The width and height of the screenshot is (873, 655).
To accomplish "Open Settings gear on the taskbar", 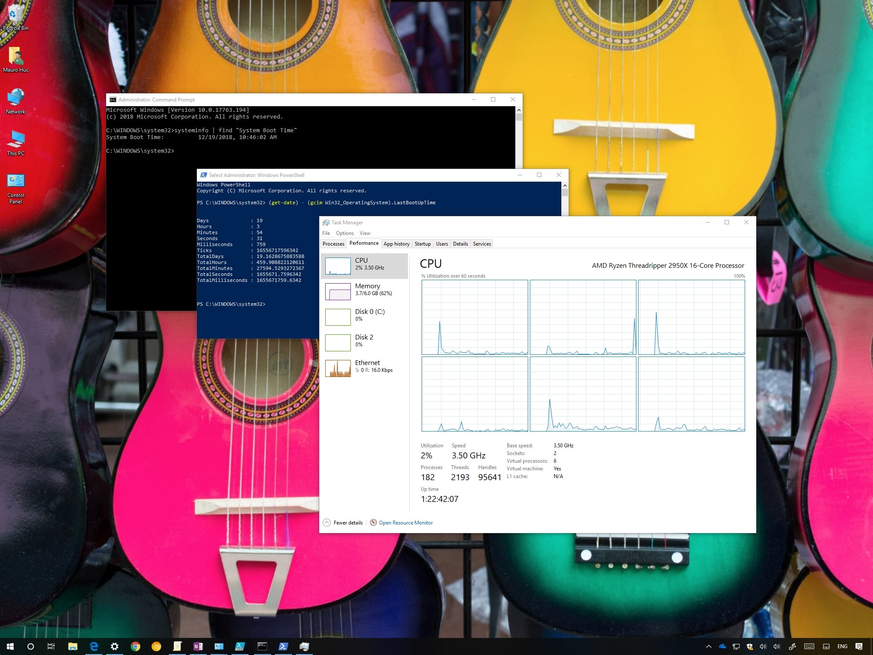I will [x=114, y=646].
